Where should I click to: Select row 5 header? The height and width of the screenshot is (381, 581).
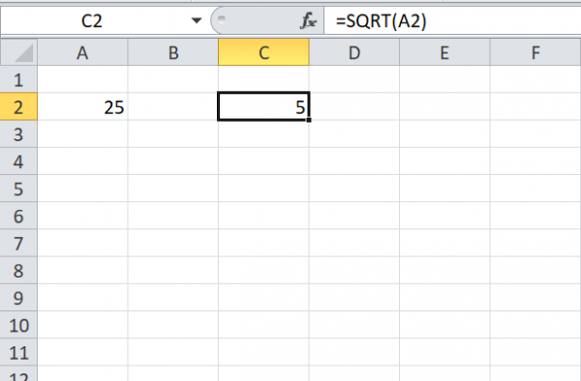pos(18,189)
